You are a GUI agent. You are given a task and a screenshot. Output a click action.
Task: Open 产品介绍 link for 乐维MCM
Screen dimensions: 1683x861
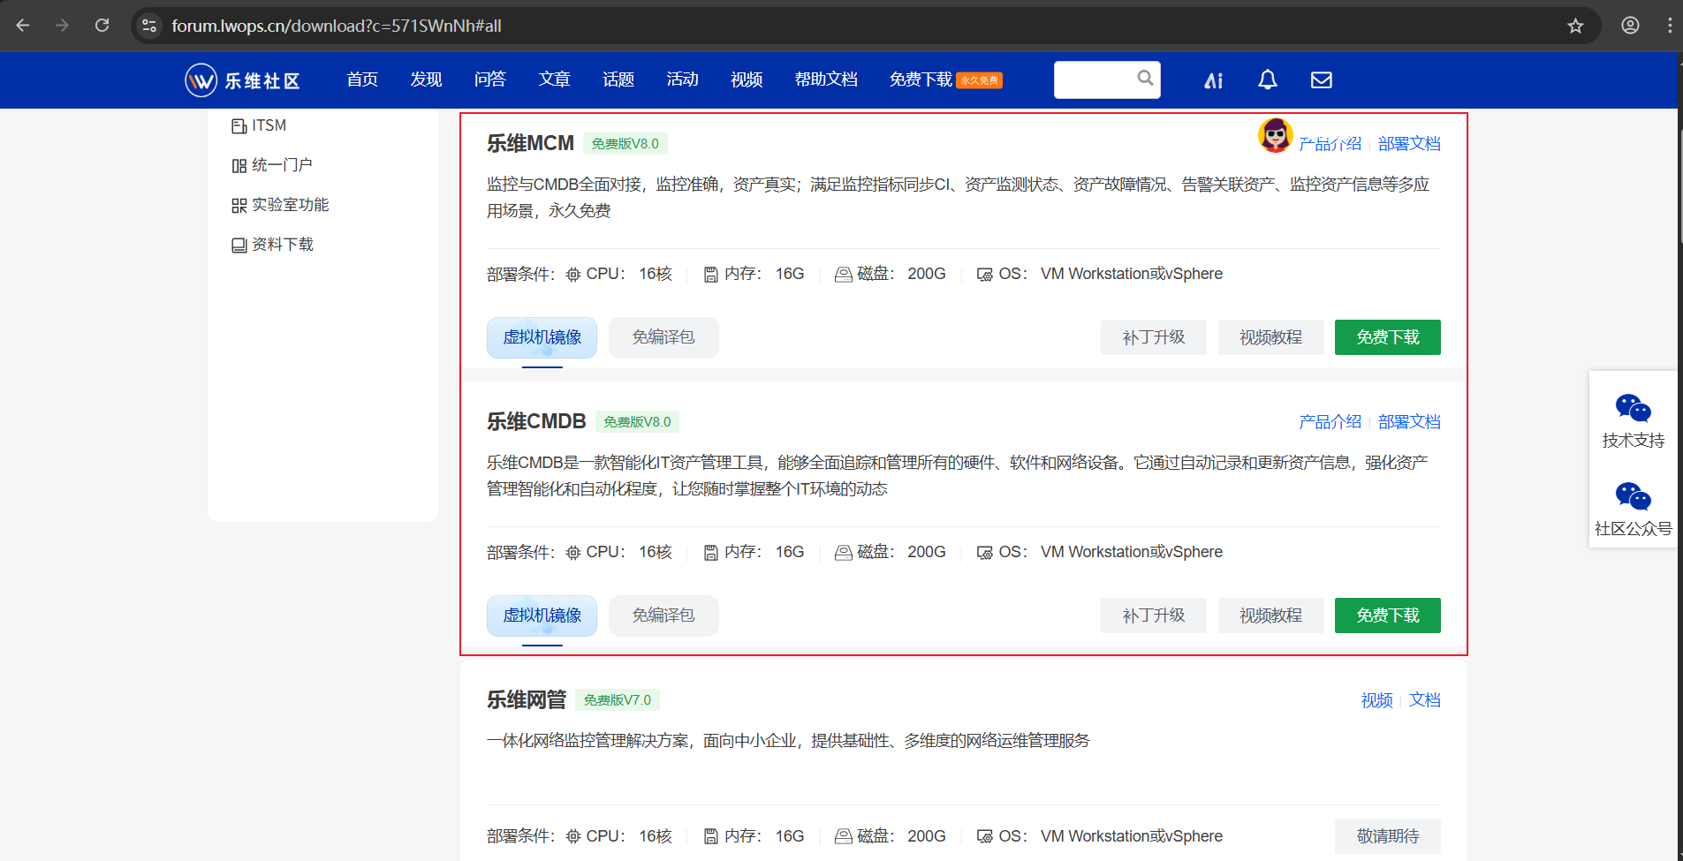pos(1330,144)
